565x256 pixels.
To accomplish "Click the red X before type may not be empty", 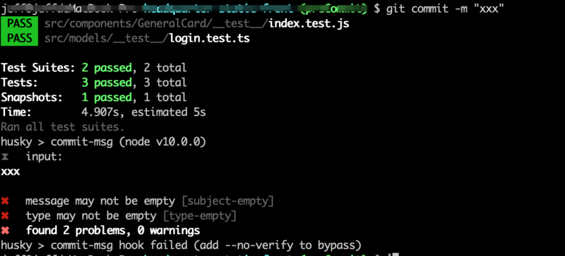I will pyautogui.click(x=5, y=216).
